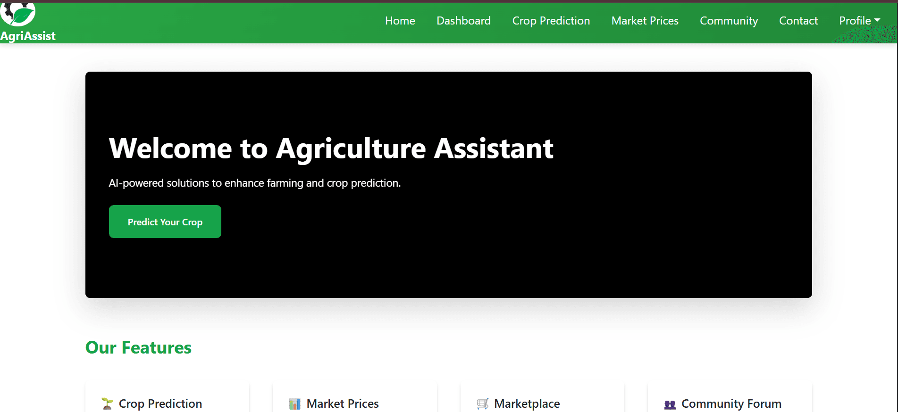Select Contact in the navigation bar
Viewport: 898px width, 412px height.
[798, 21]
